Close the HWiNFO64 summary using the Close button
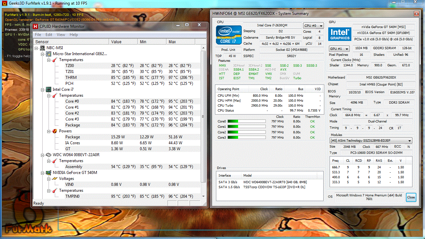425x239 pixels. click(x=411, y=197)
